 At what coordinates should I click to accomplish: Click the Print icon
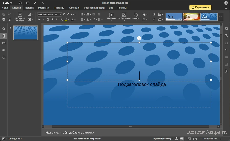pyautogui.click(x=28, y=3)
